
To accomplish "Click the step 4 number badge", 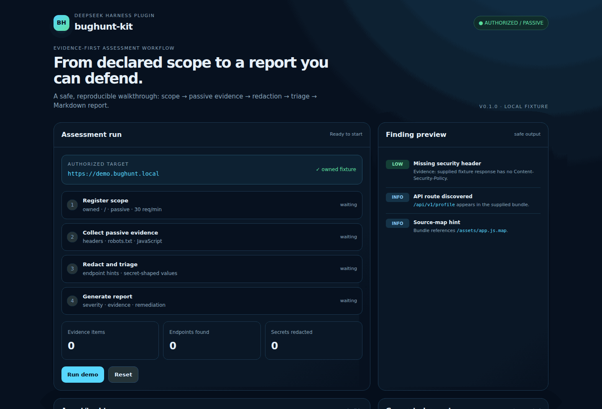I will (x=72, y=301).
